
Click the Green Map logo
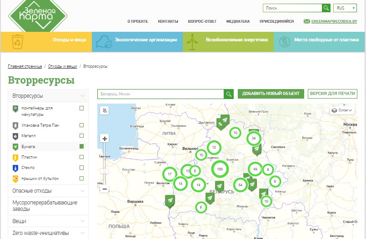point(37,14)
